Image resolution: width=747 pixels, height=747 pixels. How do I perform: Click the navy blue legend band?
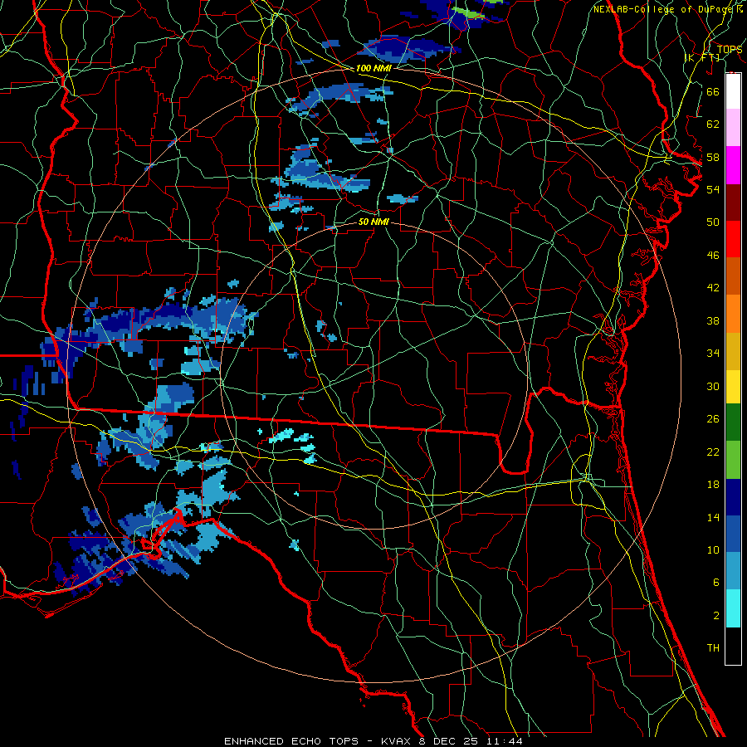pos(733,497)
